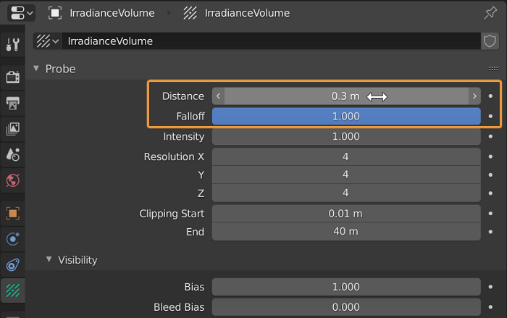Open the editor type dropdown
This screenshot has width=507, height=318.
(x=19, y=13)
